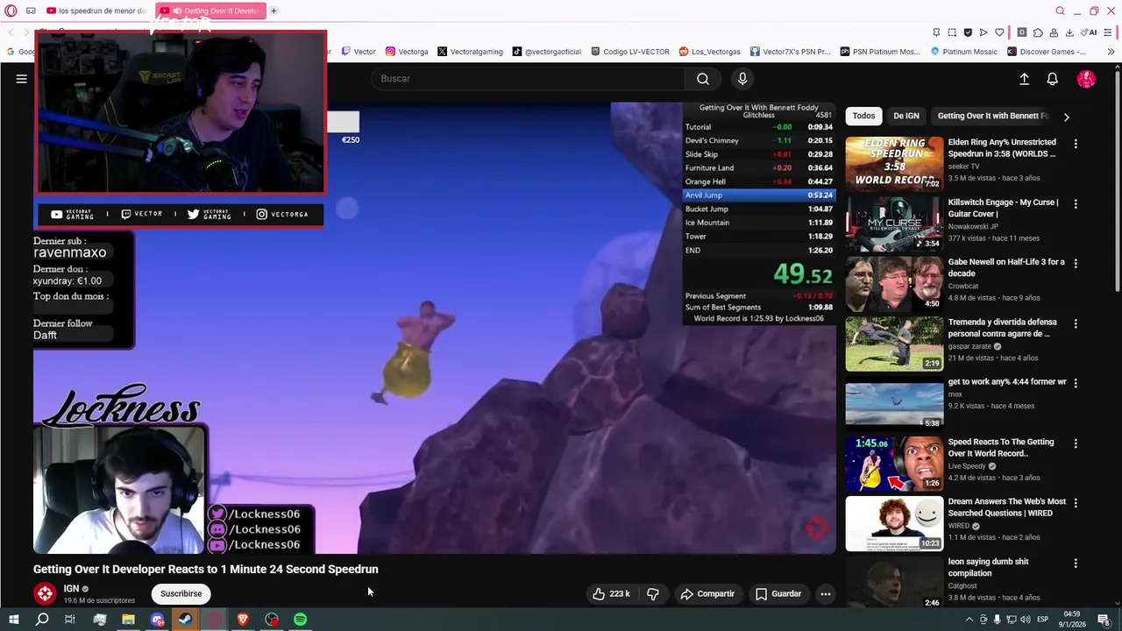Open Windows notification center

point(1104,620)
